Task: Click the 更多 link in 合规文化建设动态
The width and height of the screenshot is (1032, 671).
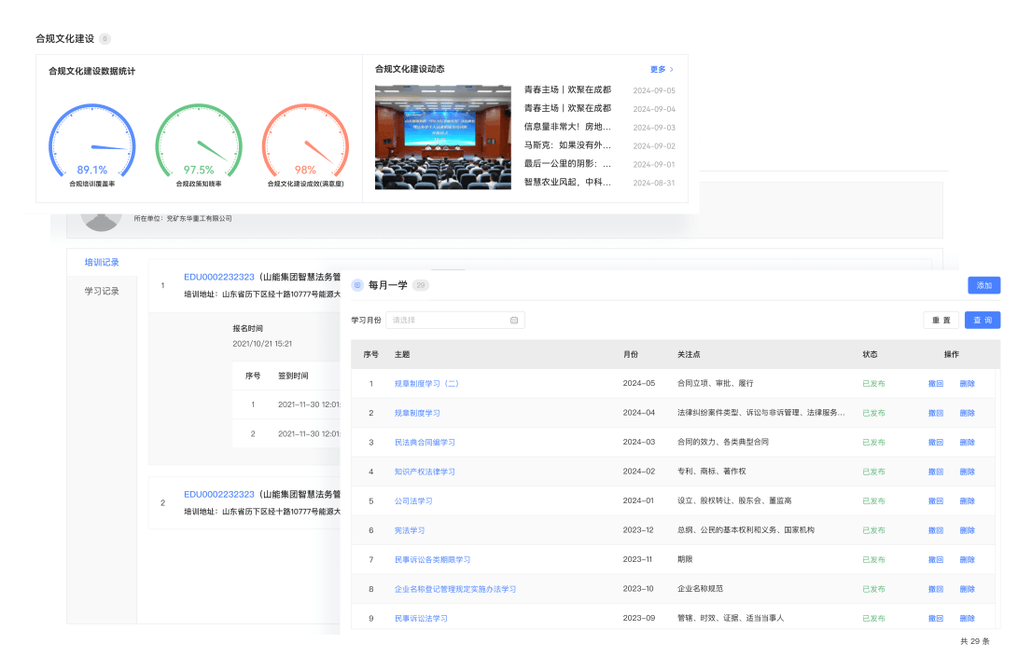Action: point(658,69)
